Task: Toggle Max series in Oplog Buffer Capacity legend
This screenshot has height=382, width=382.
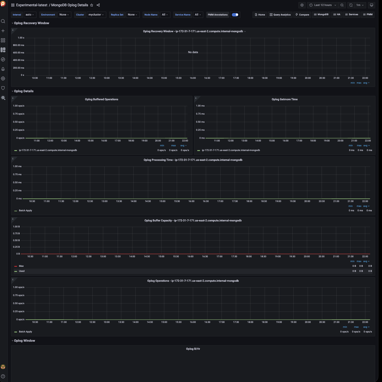Action: point(21,266)
